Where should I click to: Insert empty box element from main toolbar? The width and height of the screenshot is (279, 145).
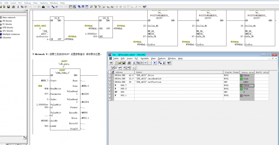pos(128,7)
